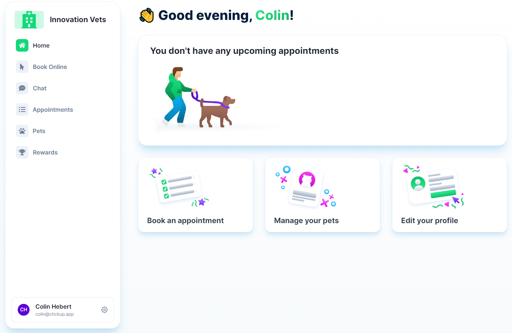
Task: Click the Edit your profile card
Action: pyautogui.click(x=449, y=195)
